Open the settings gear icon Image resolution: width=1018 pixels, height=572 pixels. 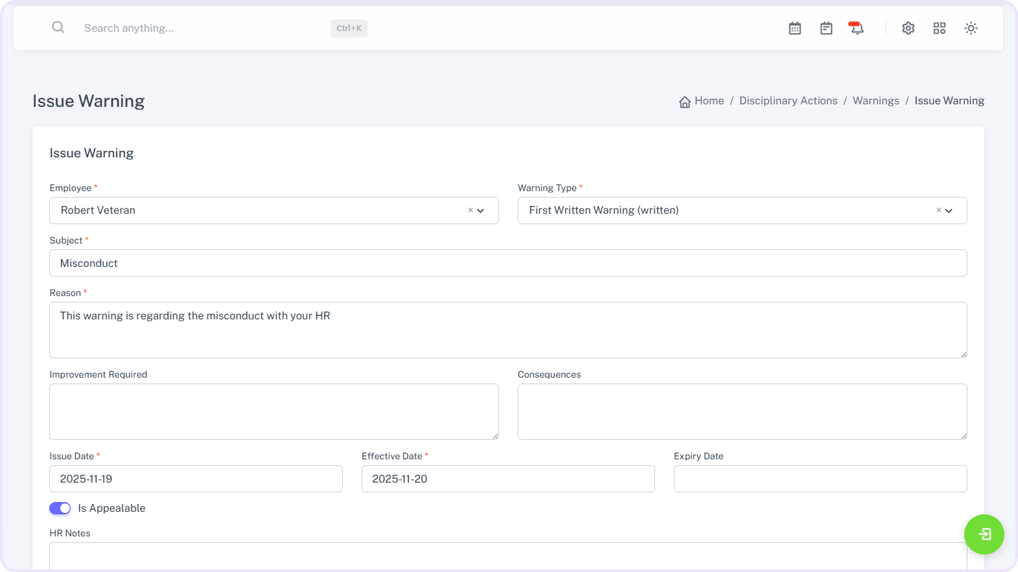tap(908, 29)
